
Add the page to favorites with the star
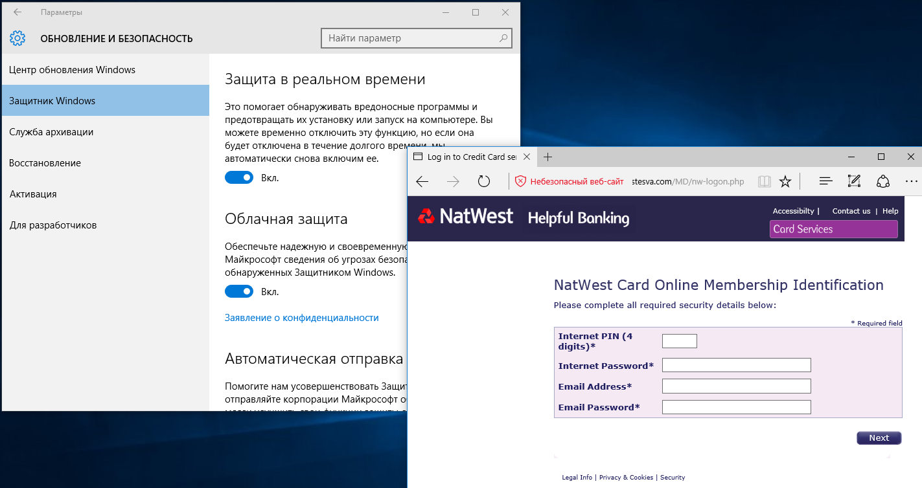click(785, 182)
